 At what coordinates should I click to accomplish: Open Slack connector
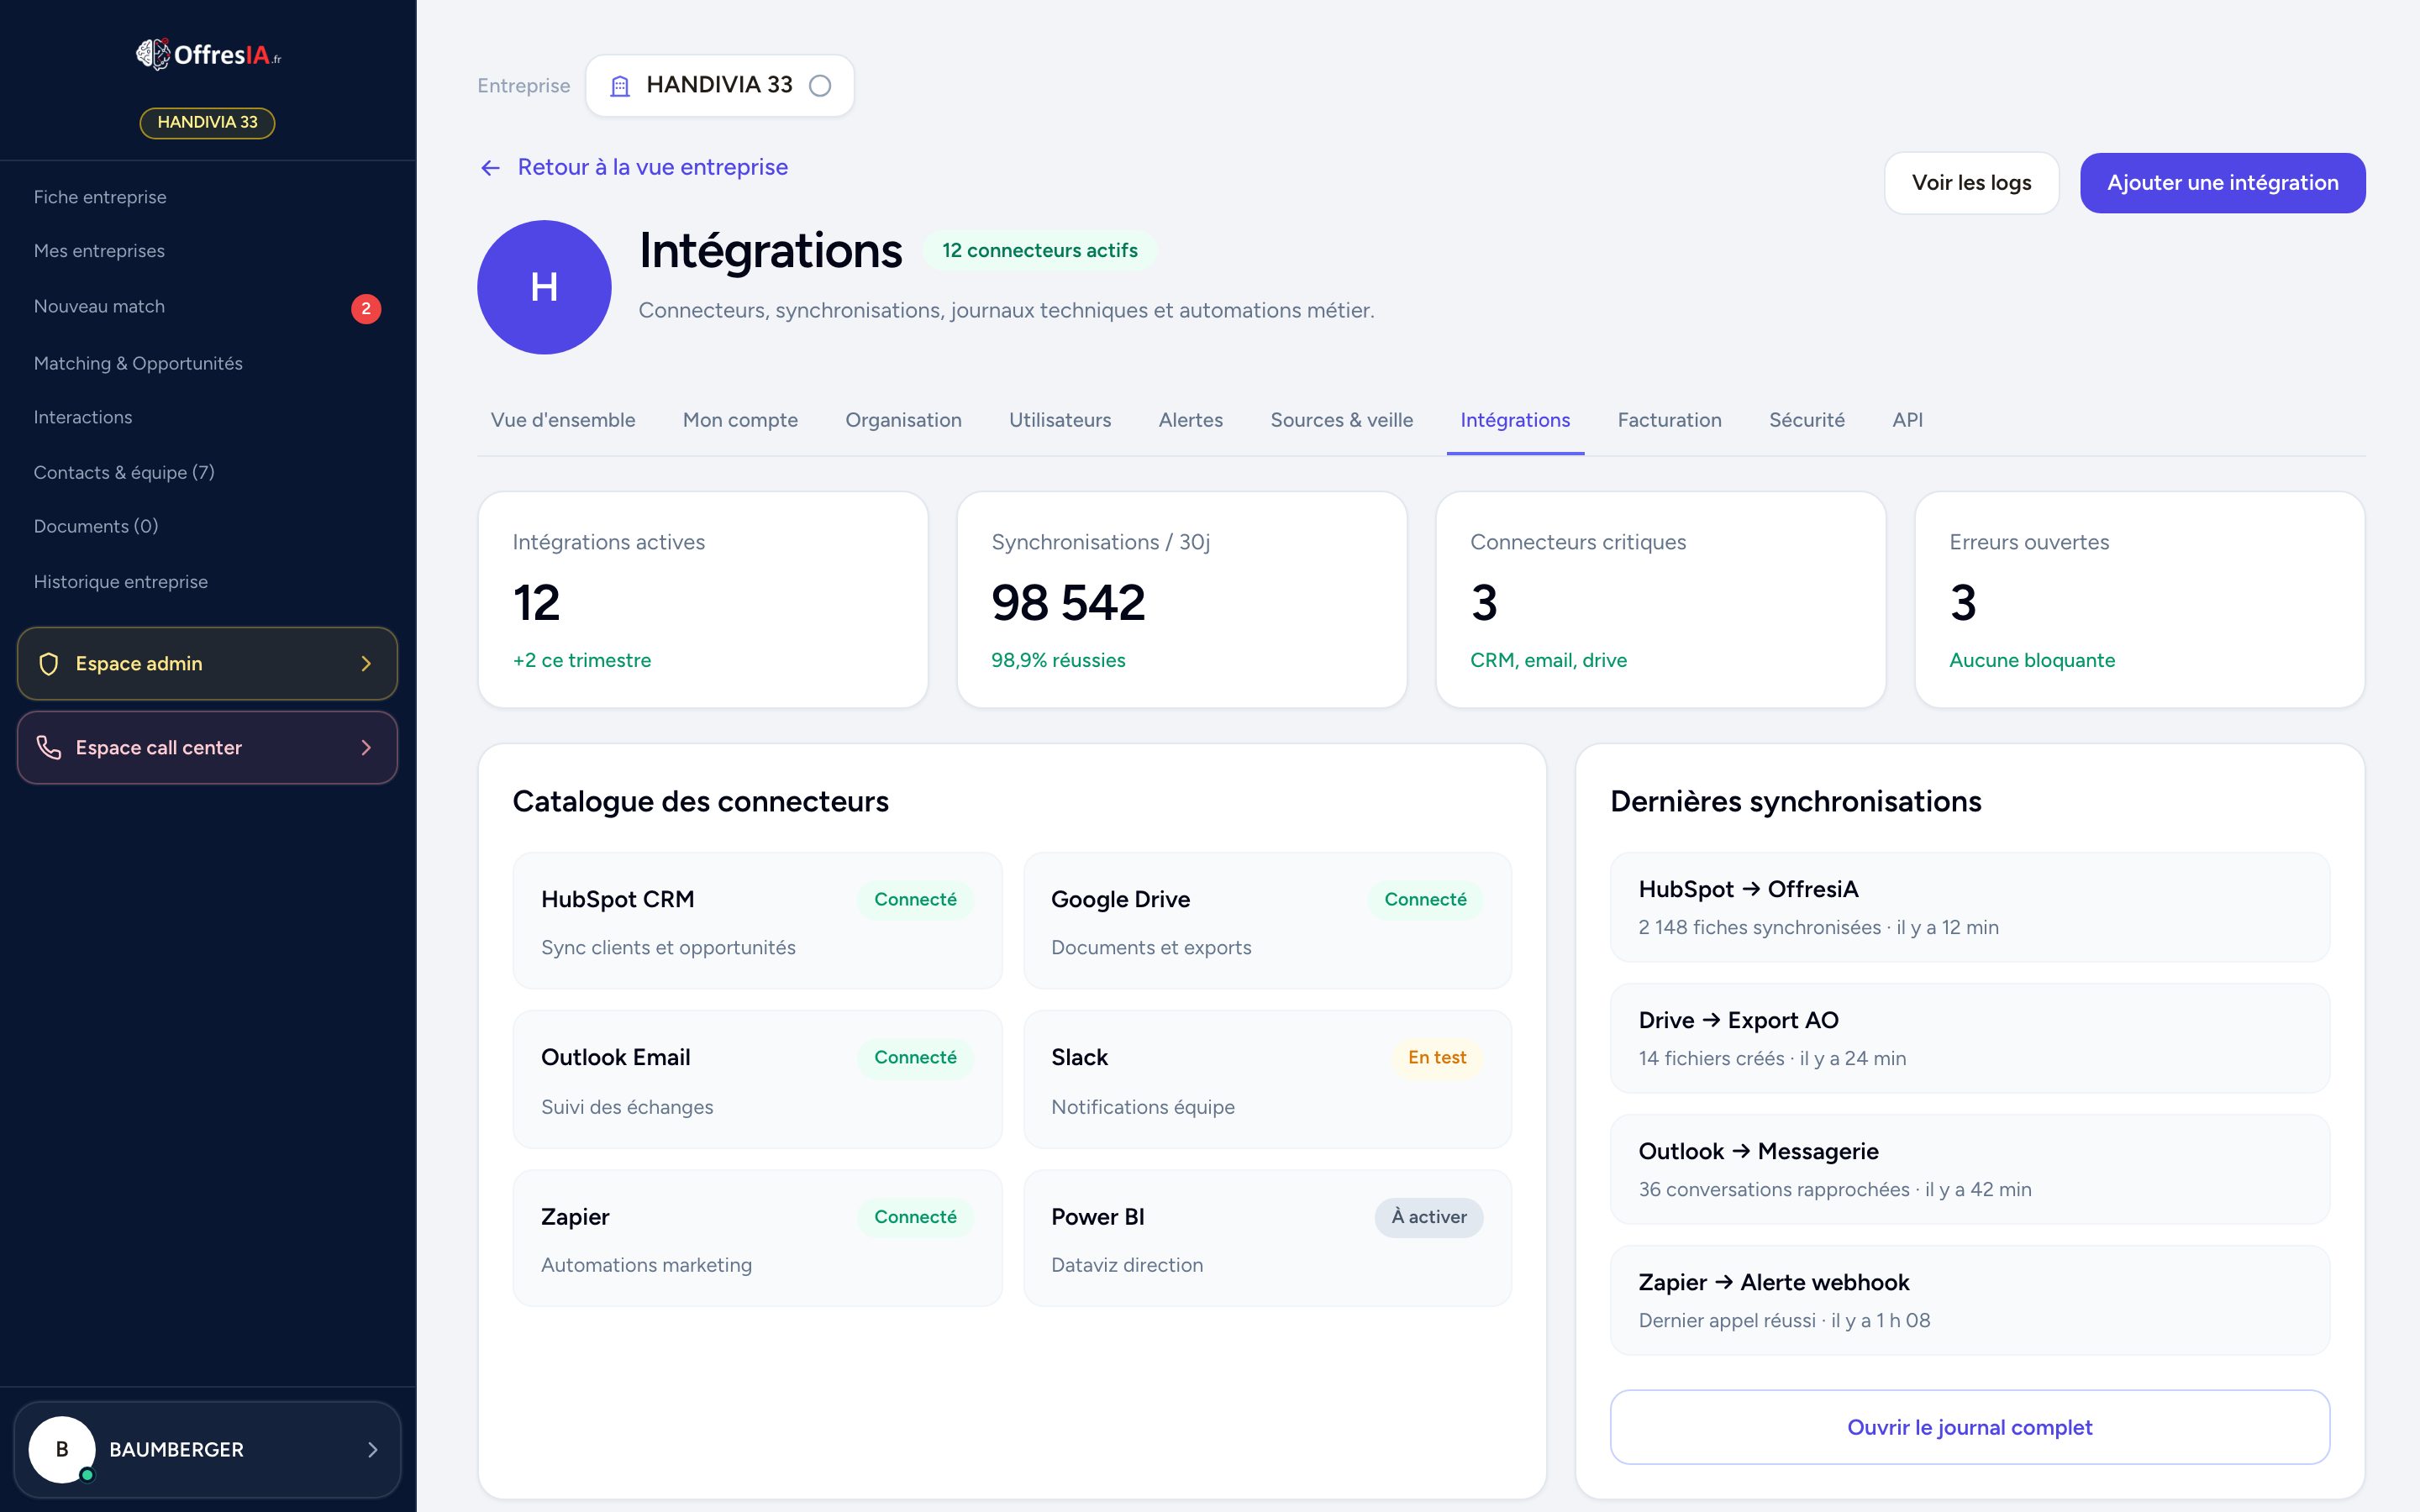click(x=1267, y=1080)
